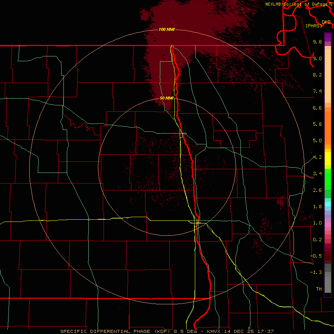This screenshot has width=334, height=334.
Task: Click the 8.2 color scale value
Action: pyautogui.click(x=317, y=75)
